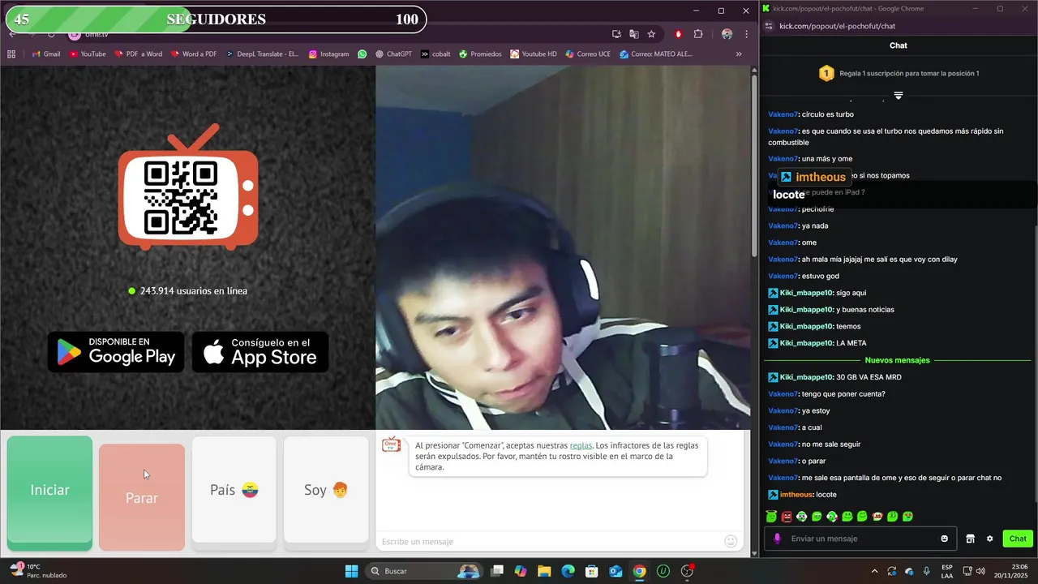Open the PDF a Word bookmark
The image size is (1038, 584).
coord(139,54)
